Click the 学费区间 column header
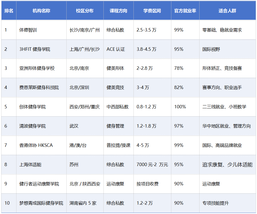The width and height of the screenshot is (257, 214). click(152, 11)
